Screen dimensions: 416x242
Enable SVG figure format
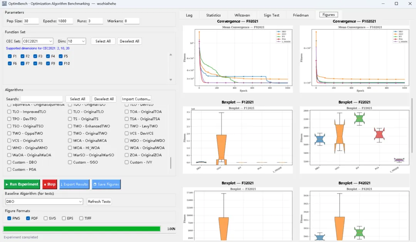(45, 218)
